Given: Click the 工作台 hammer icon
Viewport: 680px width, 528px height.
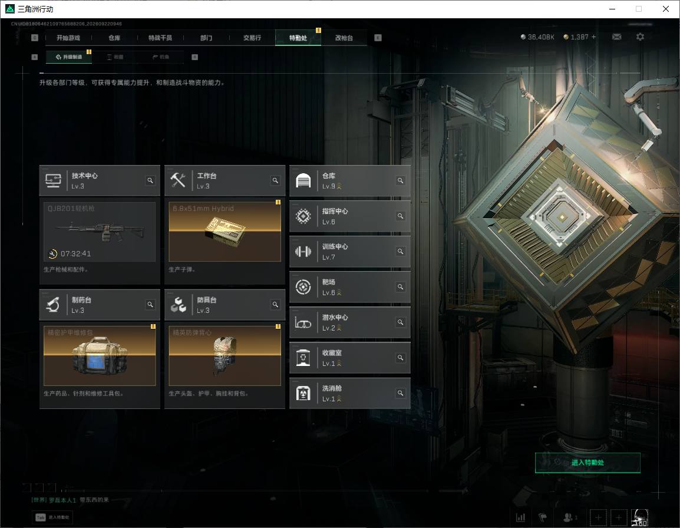Looking at the screenshot, I should 178,180.
